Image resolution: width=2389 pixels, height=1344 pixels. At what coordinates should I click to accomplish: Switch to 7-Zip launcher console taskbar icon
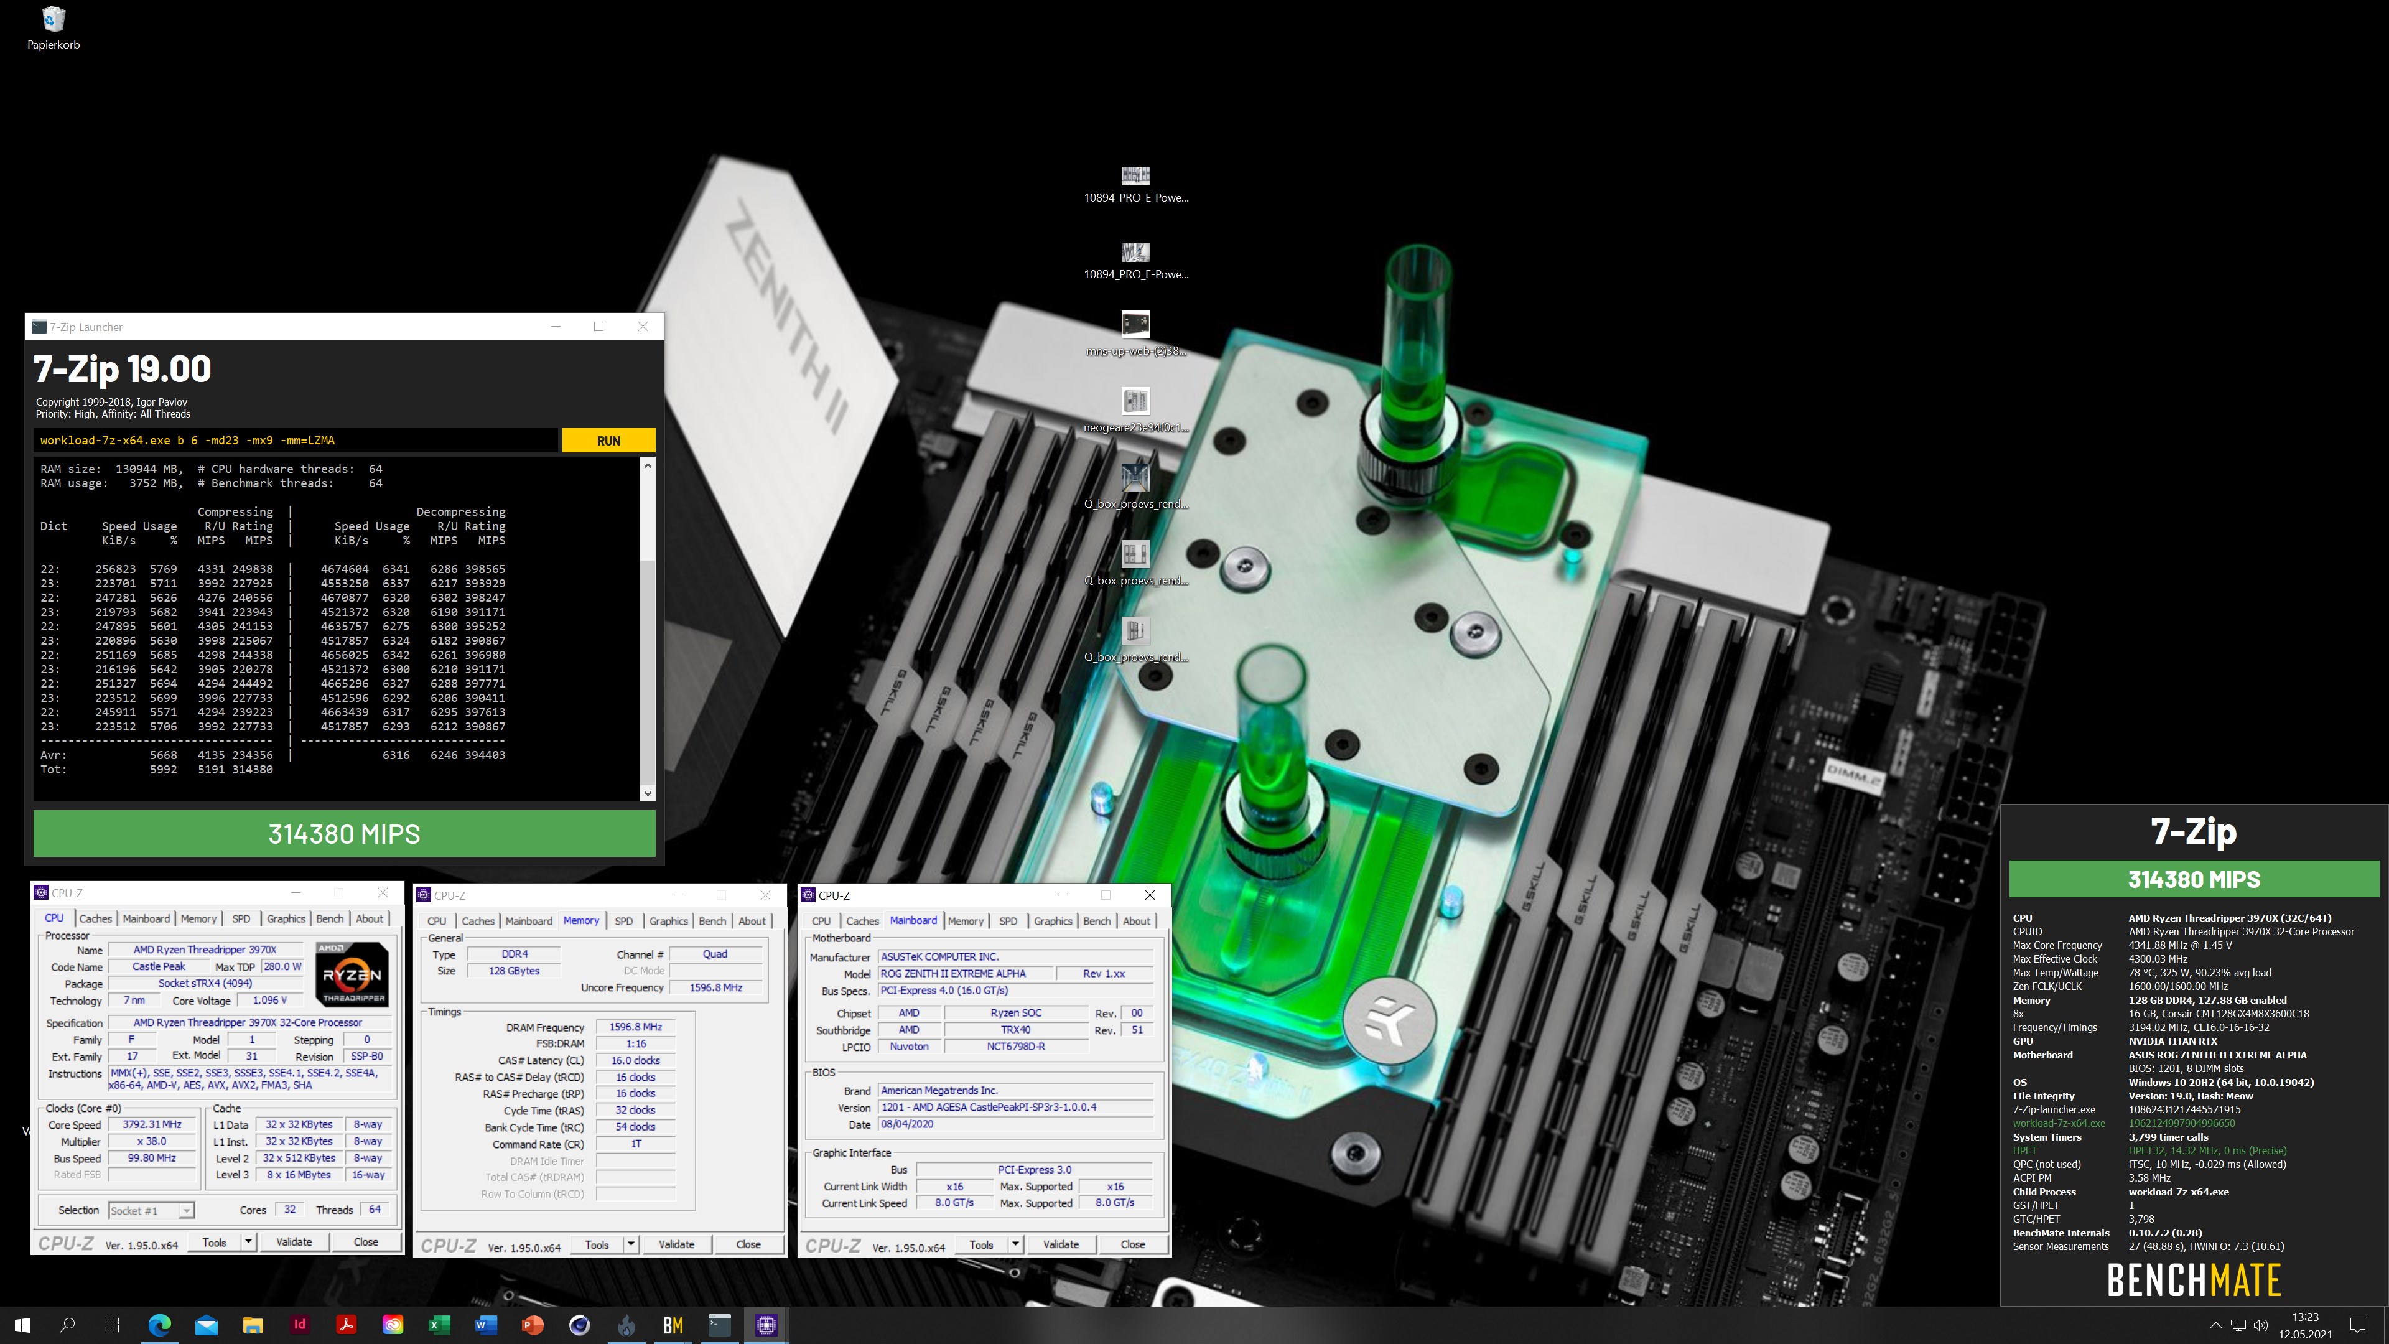point(720,1325)
